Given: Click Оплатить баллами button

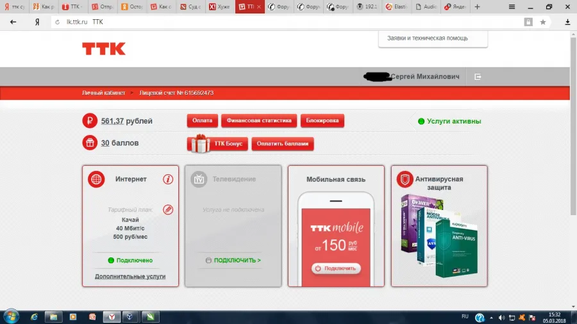Looking at the screenshot, I should (283, 143).
